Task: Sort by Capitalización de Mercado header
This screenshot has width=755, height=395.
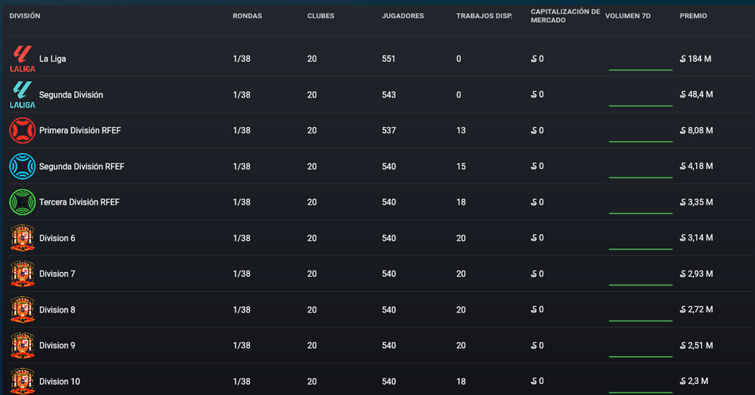Action: point(565,16)
